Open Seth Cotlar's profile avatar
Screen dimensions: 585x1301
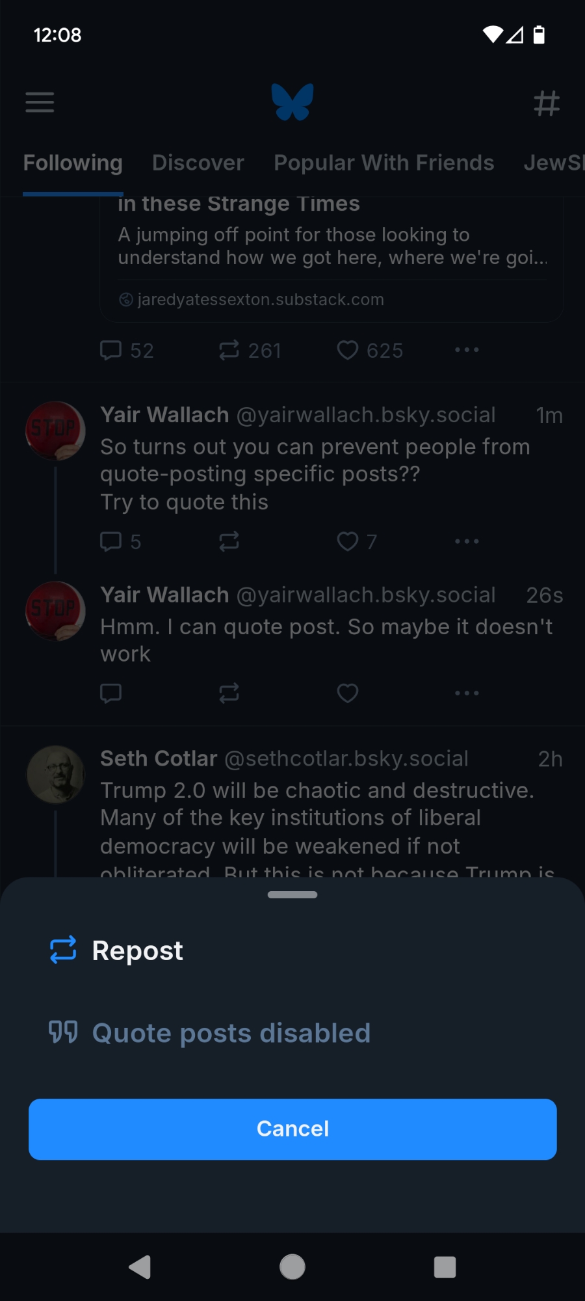tap(55, 774)
